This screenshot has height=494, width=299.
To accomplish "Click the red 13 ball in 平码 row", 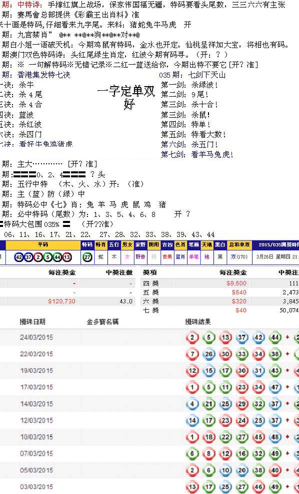I will (x=66, y=257).
